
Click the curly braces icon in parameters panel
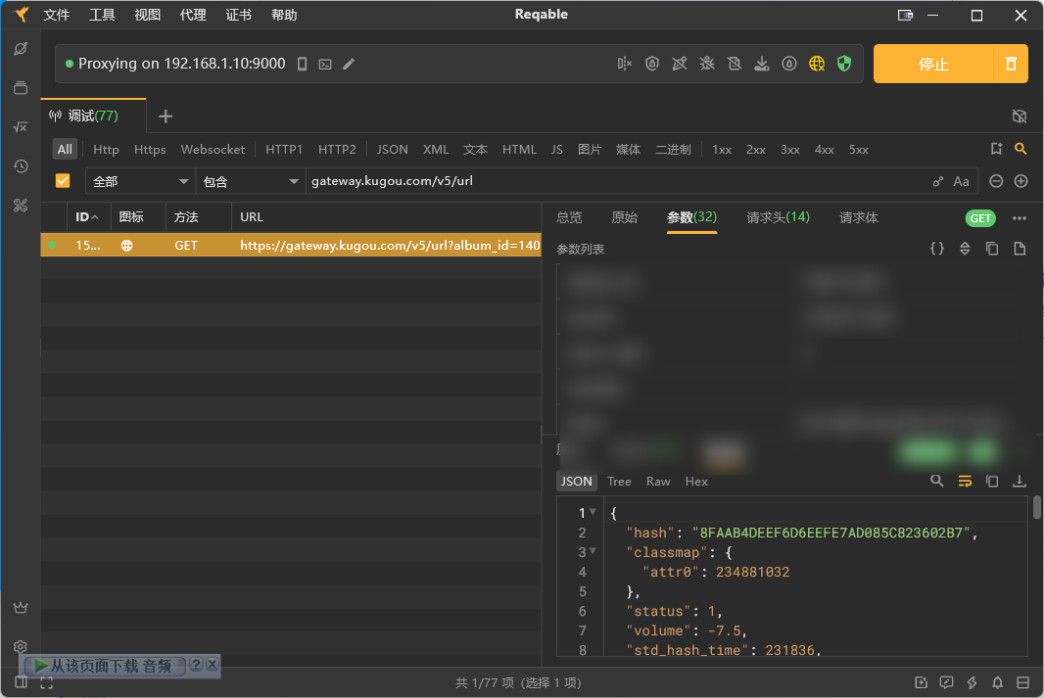[x=937, y=249]
